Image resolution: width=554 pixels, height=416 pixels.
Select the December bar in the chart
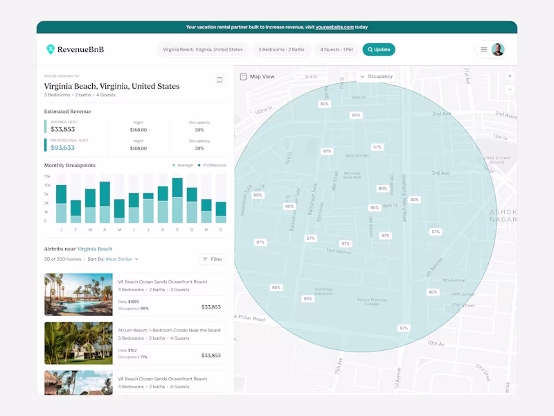pos(221,212)
